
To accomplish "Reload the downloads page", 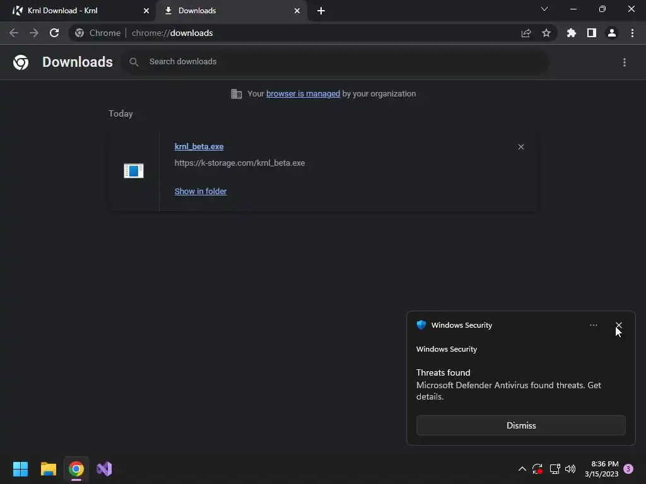I will (x=54, y=33).
